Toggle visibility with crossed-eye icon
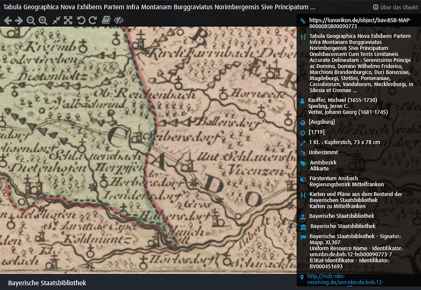Viewport: 421px width, 290px height. click(x=119, y=20)
